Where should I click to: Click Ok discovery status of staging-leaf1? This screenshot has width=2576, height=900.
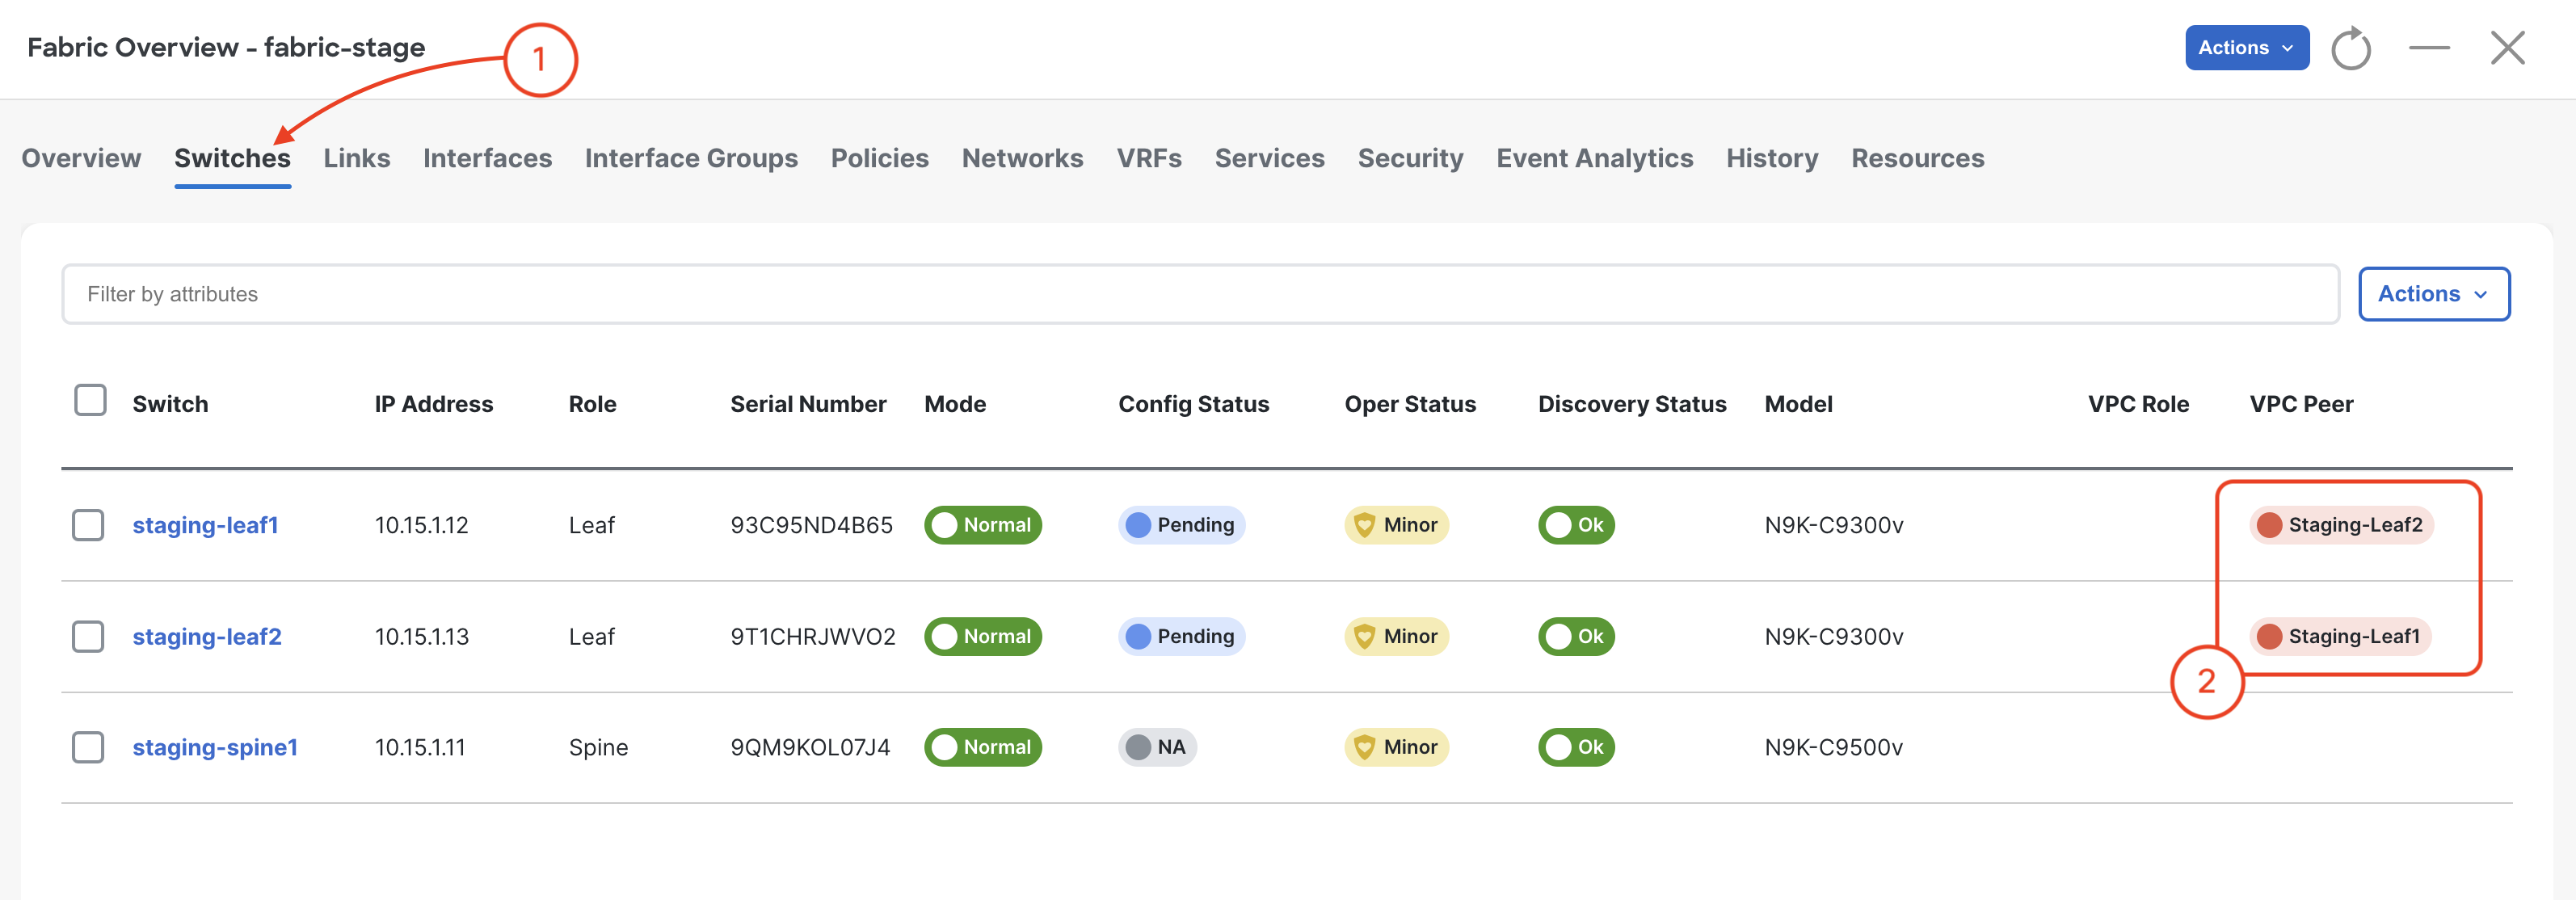tap(1576, 525)
